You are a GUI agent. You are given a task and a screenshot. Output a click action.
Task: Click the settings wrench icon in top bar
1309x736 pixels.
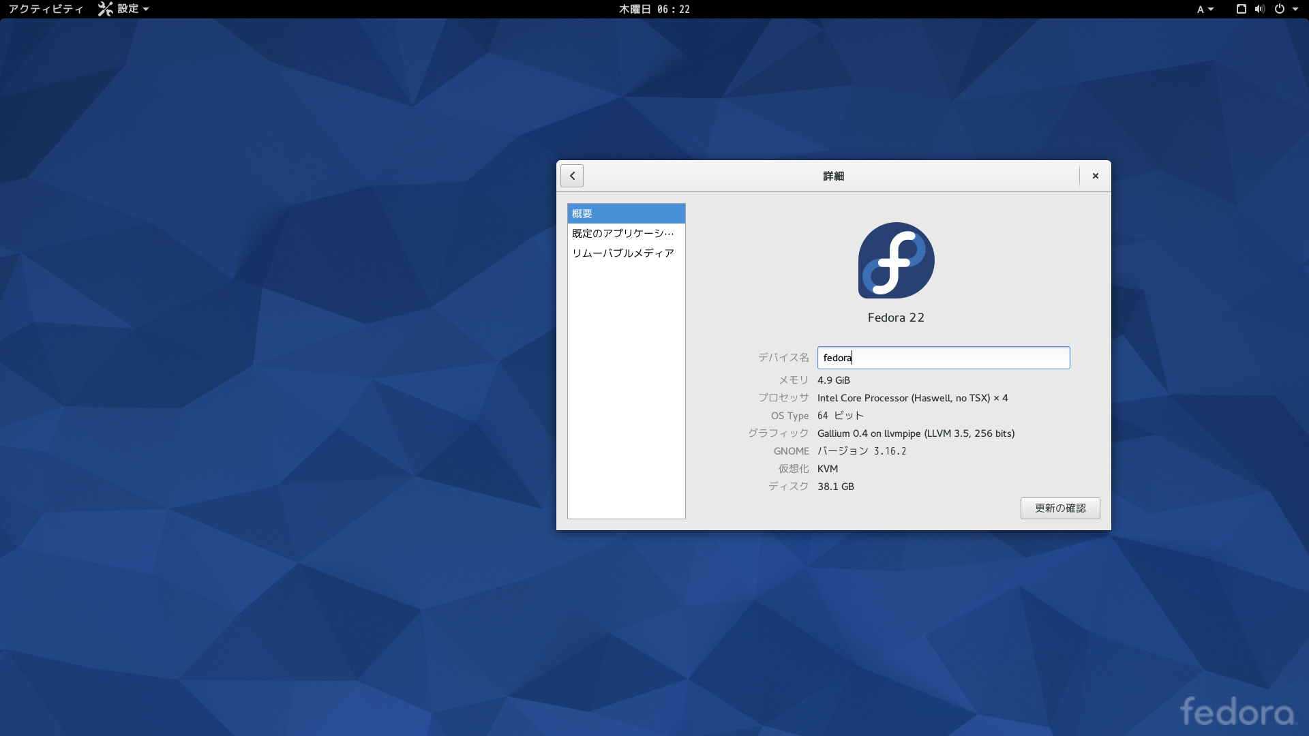click(105, 9)
